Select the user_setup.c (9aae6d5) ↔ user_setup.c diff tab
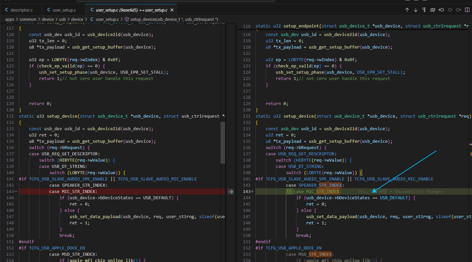This screenshot has width=472, height=262. click(131, 10)
